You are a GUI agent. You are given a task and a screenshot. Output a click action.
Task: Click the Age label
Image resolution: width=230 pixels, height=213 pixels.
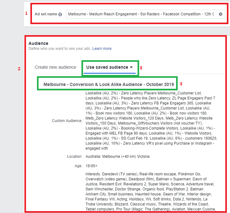[78, 166]
